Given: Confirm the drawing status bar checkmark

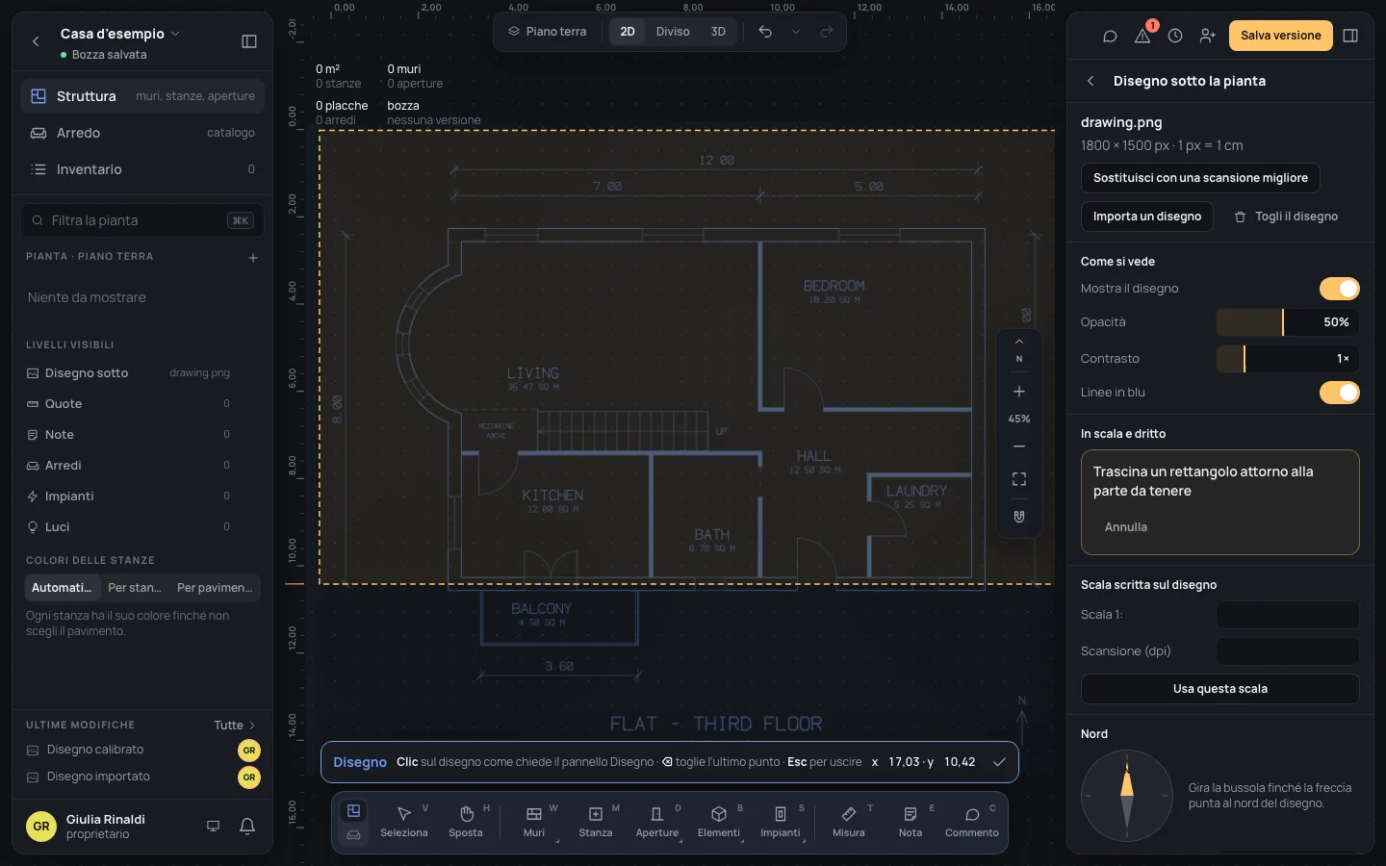Looking at the screenshot, I should click(999, 762).
